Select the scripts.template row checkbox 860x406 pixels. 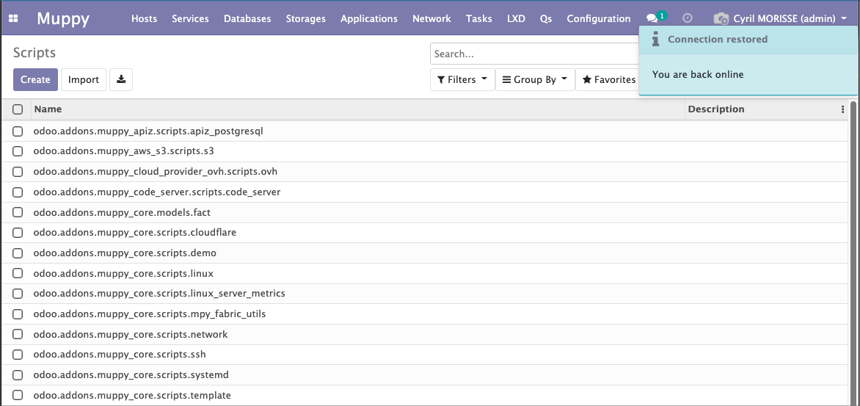click(18, 395)
